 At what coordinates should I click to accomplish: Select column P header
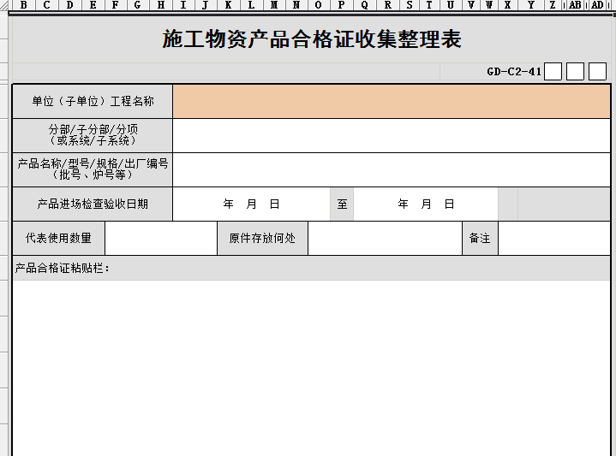coord(342,5)
